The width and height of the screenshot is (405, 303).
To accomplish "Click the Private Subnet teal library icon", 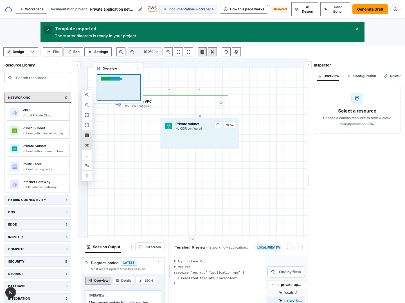I will pos(15,149).
